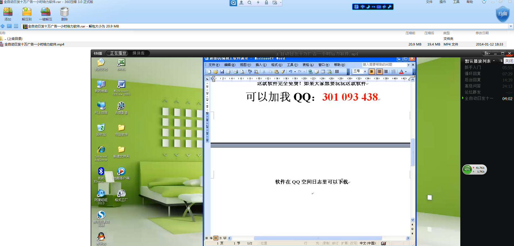Click the 一键解压 icon
Screen dimensions: 514x246
click(46, 13)
